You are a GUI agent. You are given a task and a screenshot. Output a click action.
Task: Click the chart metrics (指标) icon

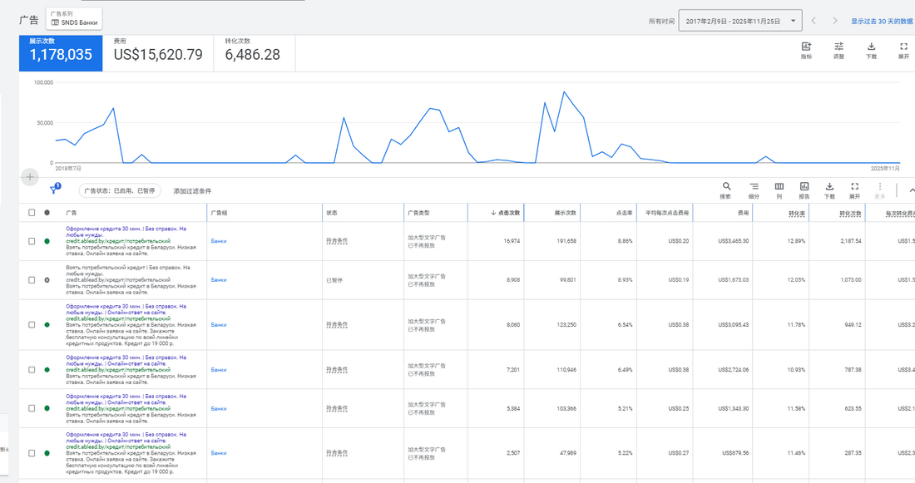[806, 50]
